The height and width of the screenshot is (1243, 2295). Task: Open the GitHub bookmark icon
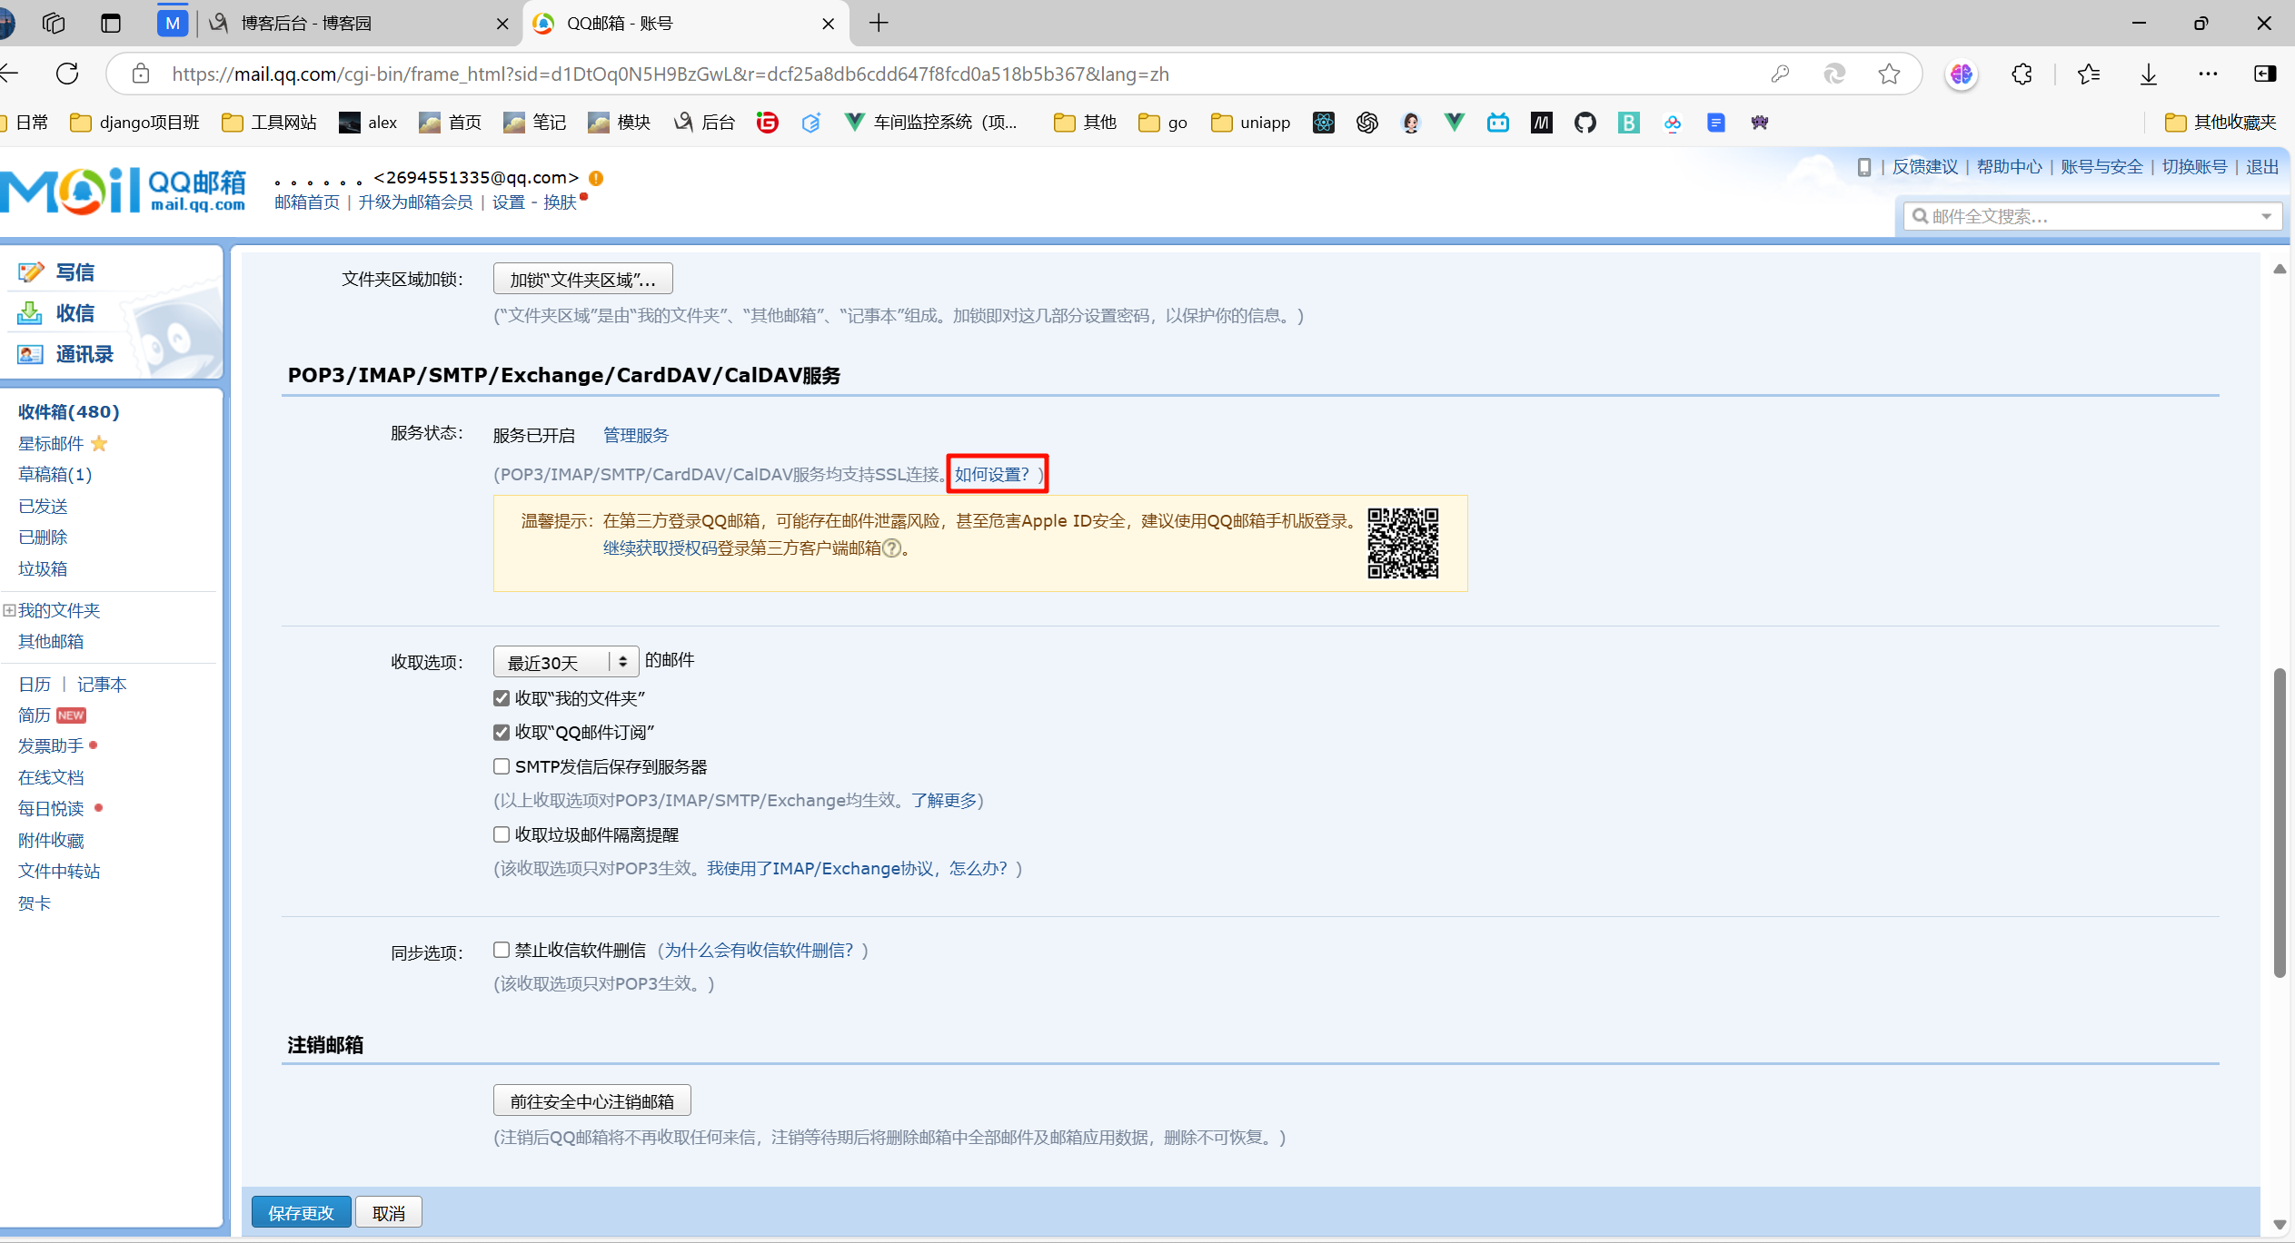(x=1585, y=123)
